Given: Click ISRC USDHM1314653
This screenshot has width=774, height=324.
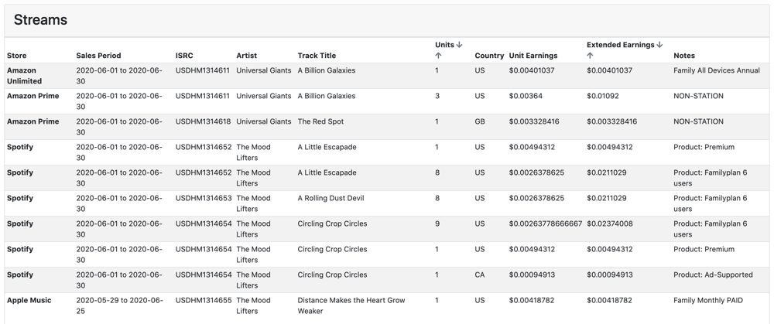Looking at the screenshot, I should click(204, 198).
